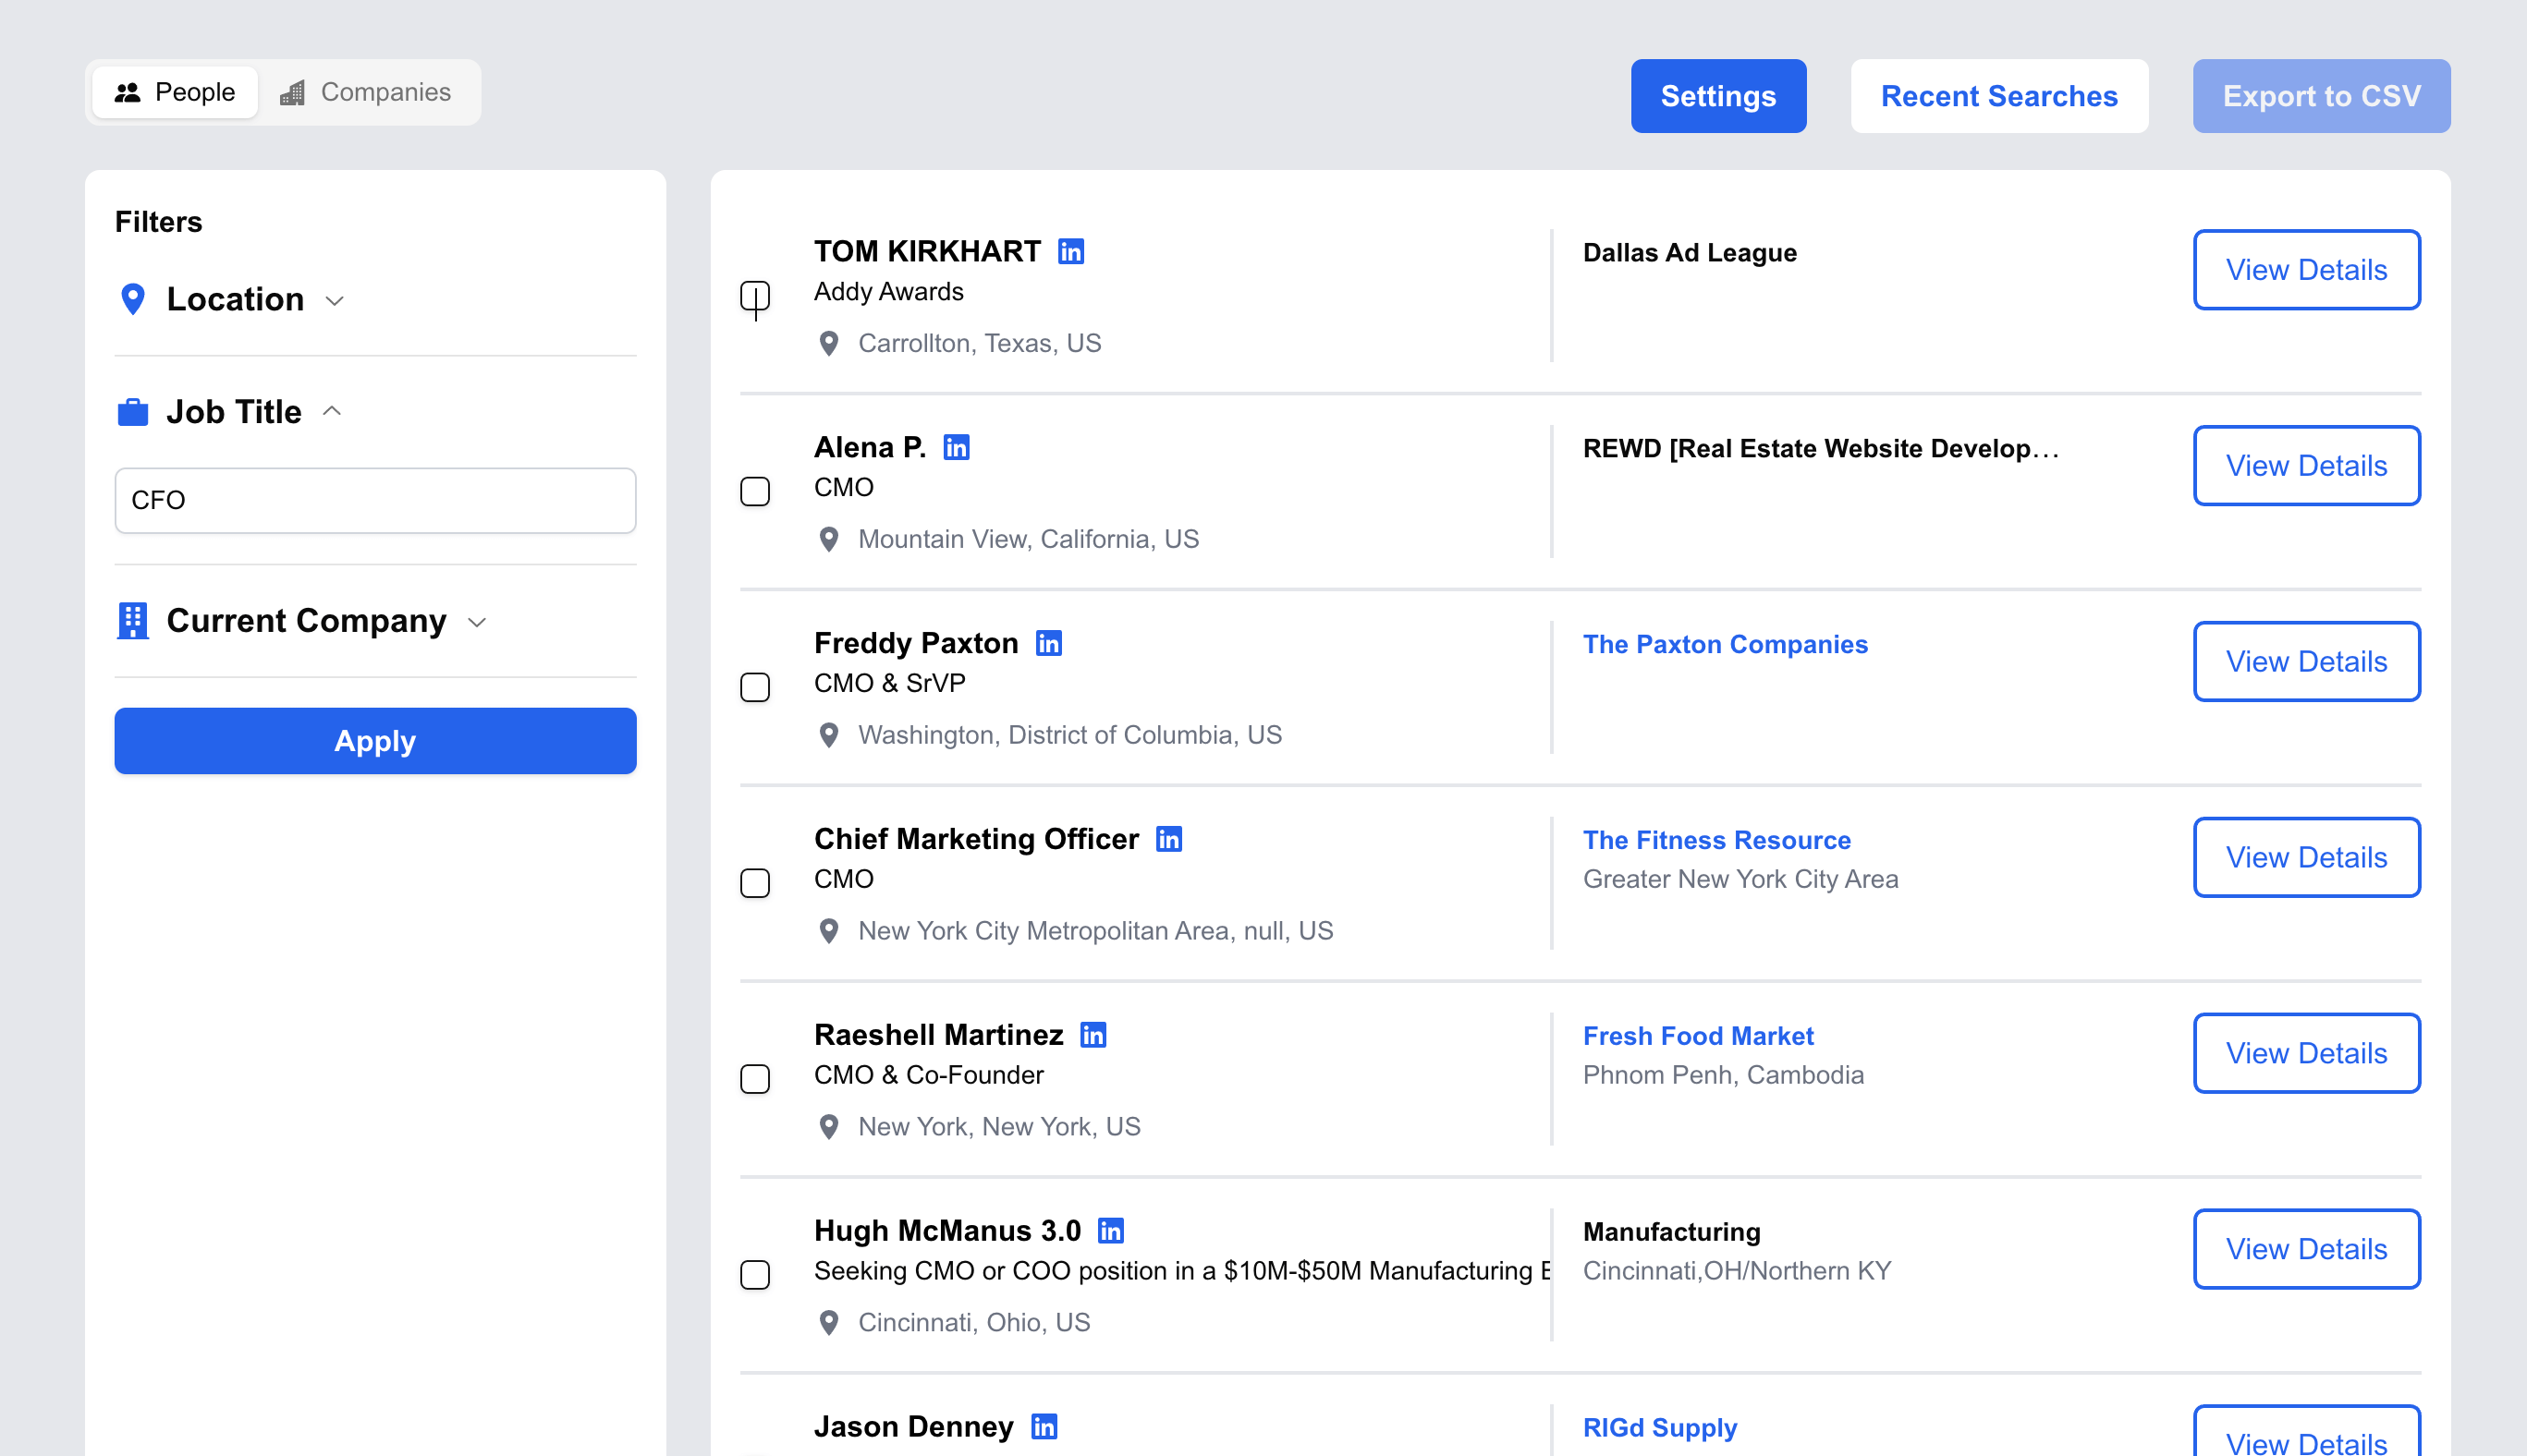
Task: View Details for Alena P.
Action: tap(2307, 466)
